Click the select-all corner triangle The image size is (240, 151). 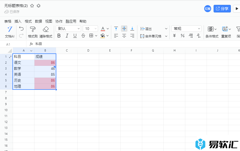[10, 51]
